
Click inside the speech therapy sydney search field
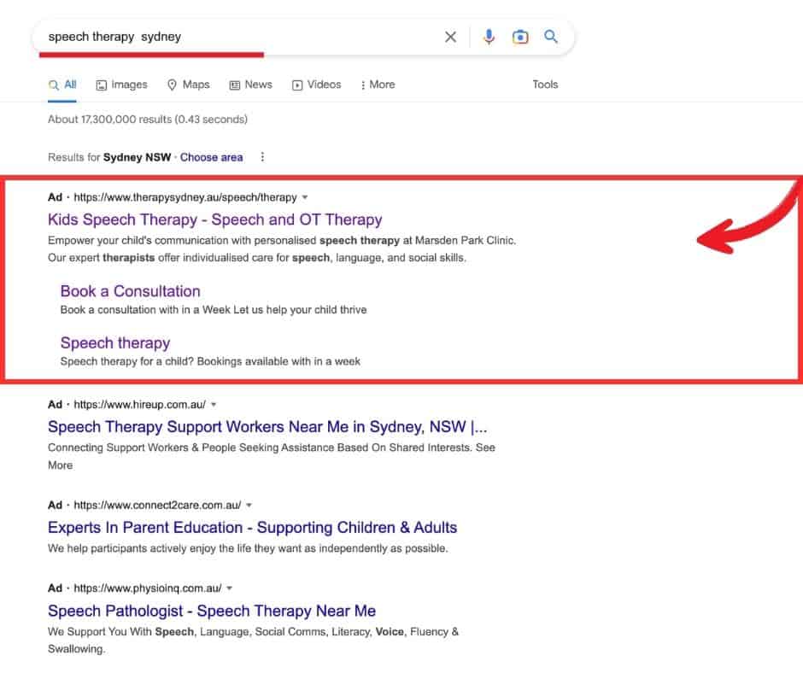click(239, 37)
